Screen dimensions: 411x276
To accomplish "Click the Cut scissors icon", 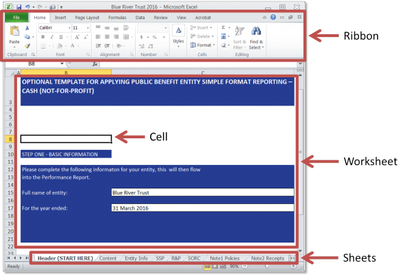I will coord(27,28).
